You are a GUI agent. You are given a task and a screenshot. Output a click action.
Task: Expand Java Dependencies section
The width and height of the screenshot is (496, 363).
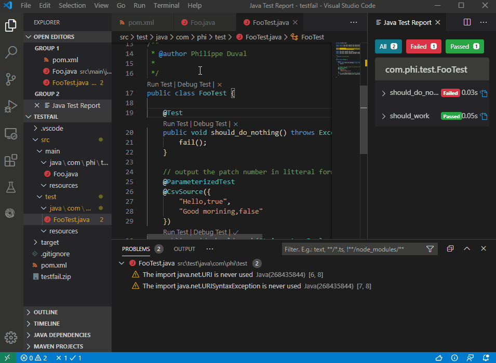pos(68,335)
